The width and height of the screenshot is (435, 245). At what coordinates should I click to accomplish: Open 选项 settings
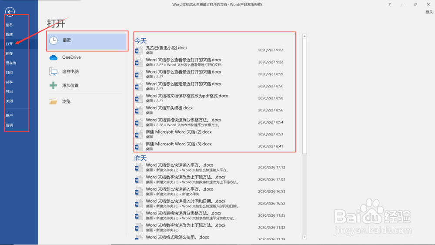coord(10,125)
